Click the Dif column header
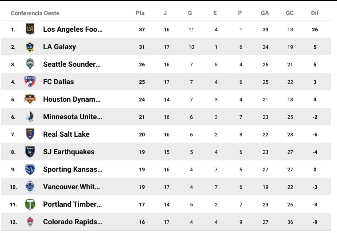This screenshot has height=233, width=337. point(315,13)
